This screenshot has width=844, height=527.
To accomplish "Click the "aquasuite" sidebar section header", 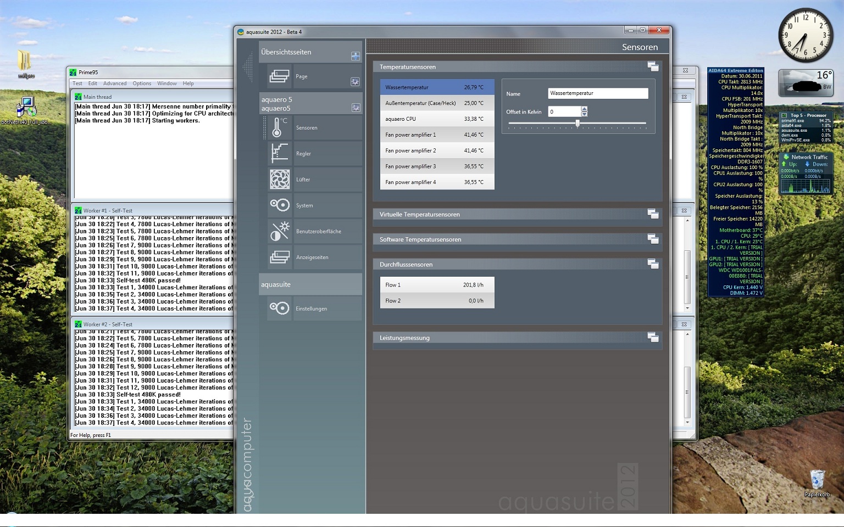I will [x=310, y=284].
